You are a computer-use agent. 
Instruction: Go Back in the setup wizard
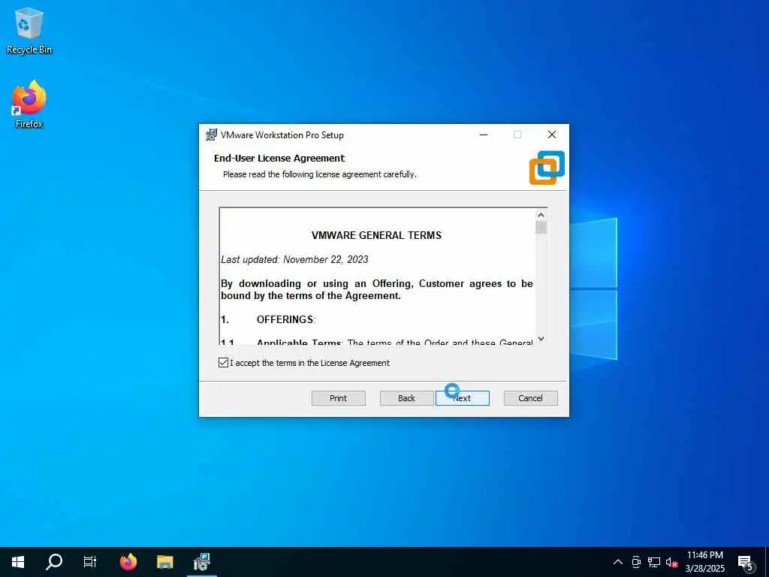point(406,398)
